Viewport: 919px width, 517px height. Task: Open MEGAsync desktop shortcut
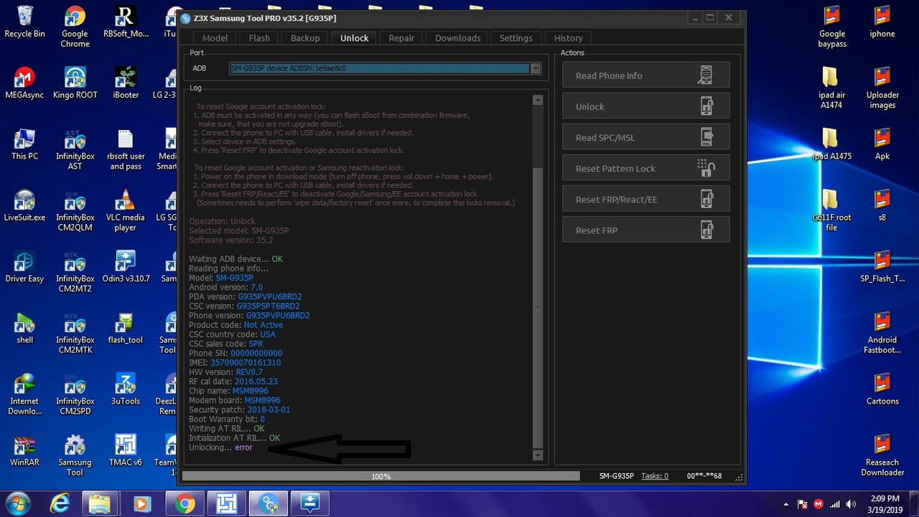[x=24, y=83]
